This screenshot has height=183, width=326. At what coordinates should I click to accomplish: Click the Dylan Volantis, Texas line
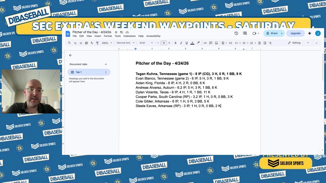click(173, 92)
